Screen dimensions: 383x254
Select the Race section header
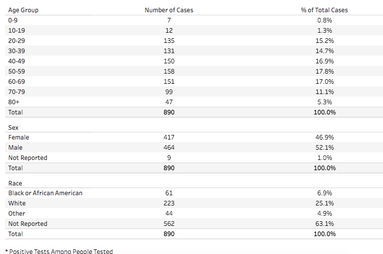click(x=15, y=183)
